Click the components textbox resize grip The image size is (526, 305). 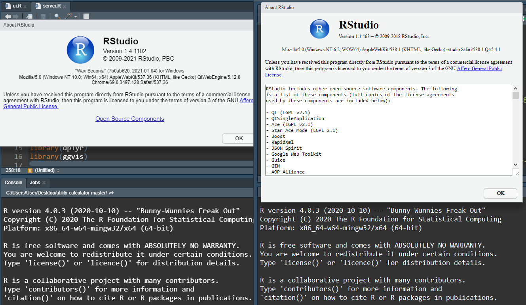517,172
